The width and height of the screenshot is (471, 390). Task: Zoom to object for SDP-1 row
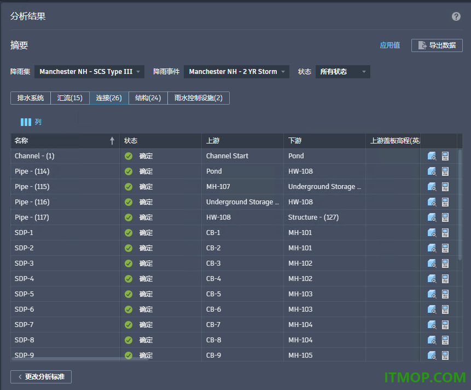(432, 233)
